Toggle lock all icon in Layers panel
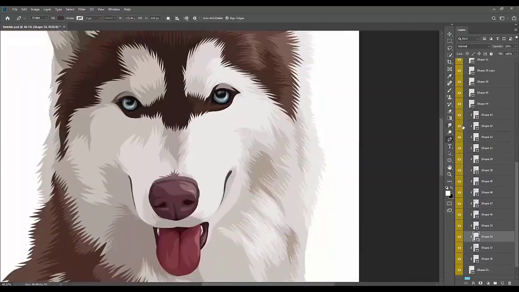This screenshot has height=292, width=519. [491, 54]
